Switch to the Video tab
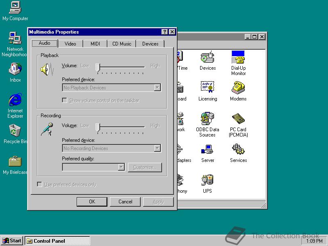The height and width of the screenshot is (246, 328). [x=70, y=44]
